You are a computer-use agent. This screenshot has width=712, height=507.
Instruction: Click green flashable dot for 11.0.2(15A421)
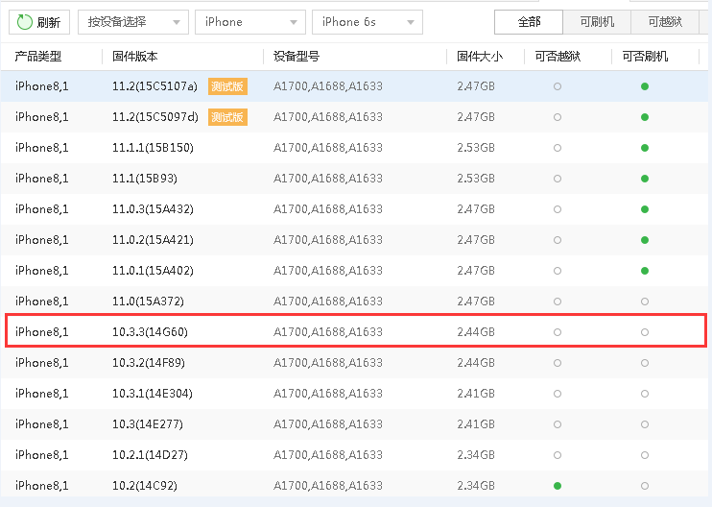(x=645, y=240)
